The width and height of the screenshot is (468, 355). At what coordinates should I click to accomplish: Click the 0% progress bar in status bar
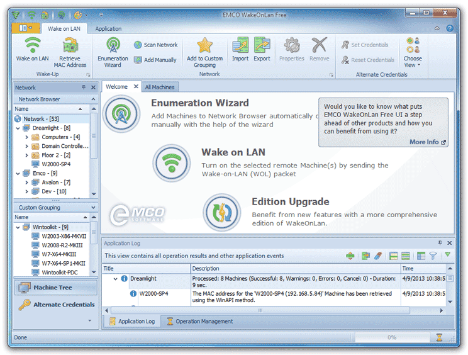pyautogui.click(x=392, y=337)
